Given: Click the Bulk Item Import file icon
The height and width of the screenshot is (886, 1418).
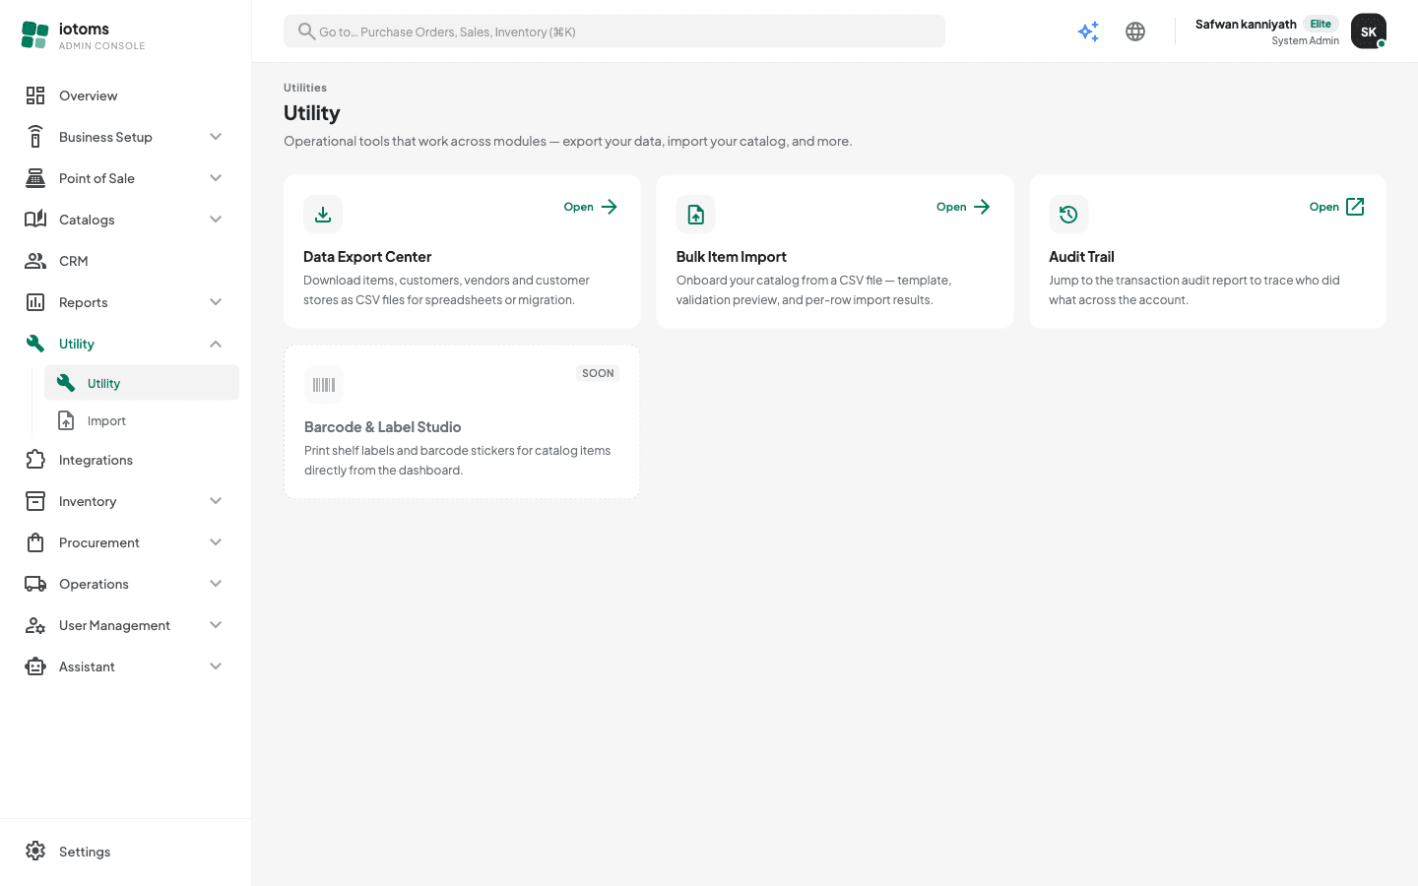Looking at the screenshot, I should tap(696, 215).
